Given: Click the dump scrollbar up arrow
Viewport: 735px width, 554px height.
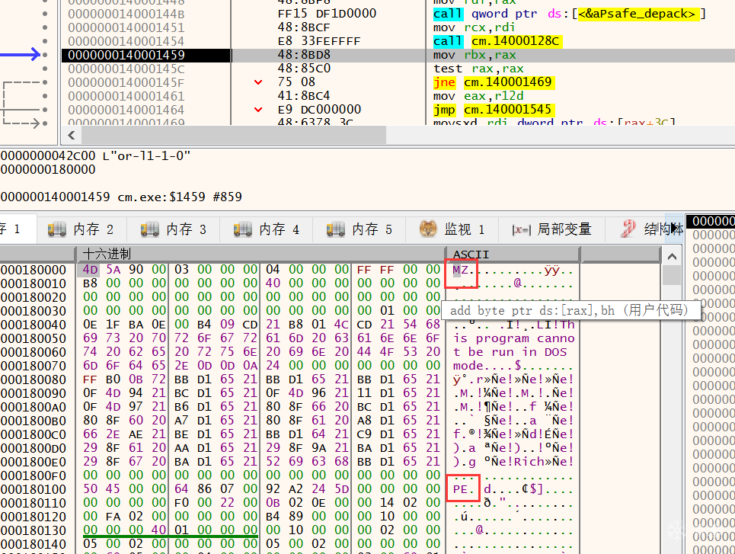Looking at the screenshot, I should click(x=672, y=256).
